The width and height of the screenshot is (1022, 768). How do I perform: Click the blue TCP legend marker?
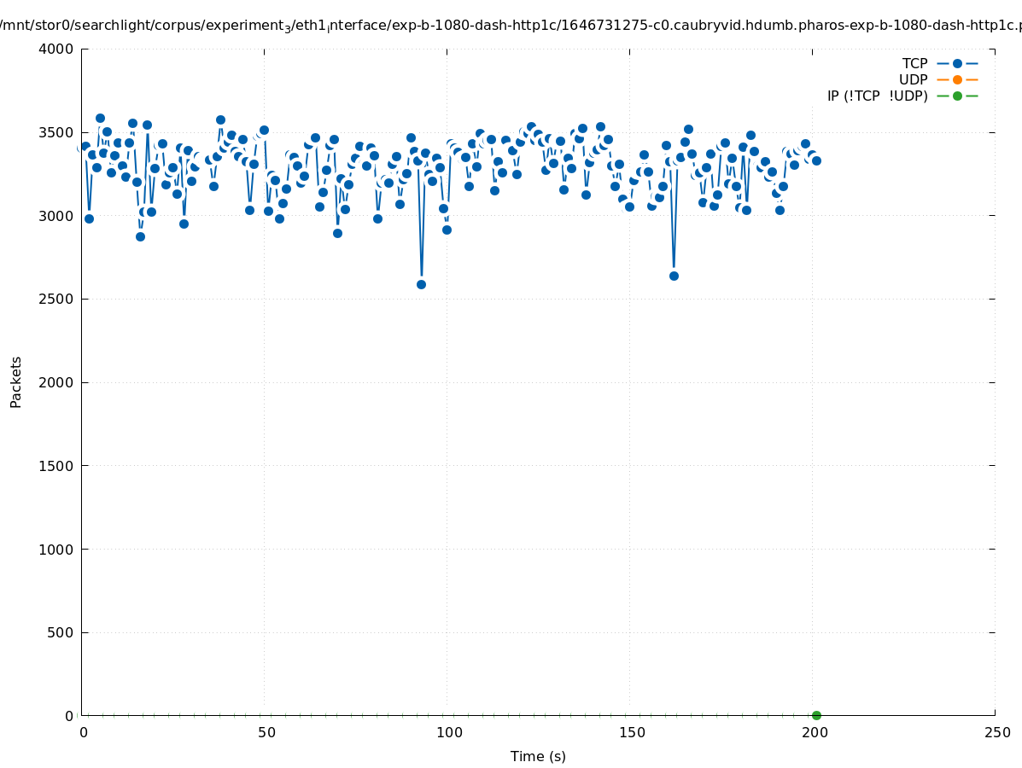[x=957, y=63]
